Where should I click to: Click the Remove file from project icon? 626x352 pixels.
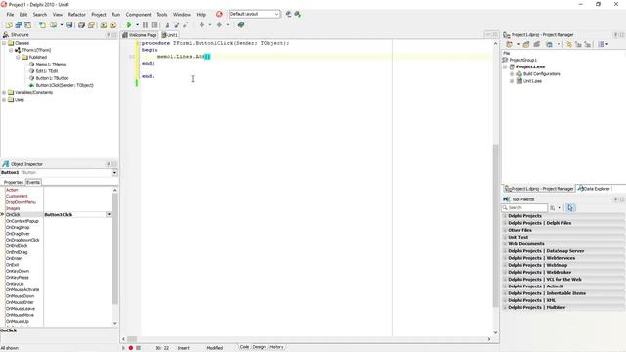113,25
